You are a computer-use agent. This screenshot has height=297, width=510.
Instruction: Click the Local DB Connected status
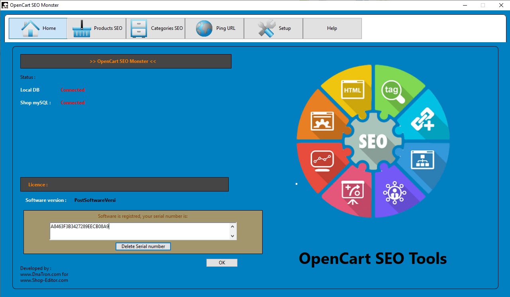click(x=73, y=90)
